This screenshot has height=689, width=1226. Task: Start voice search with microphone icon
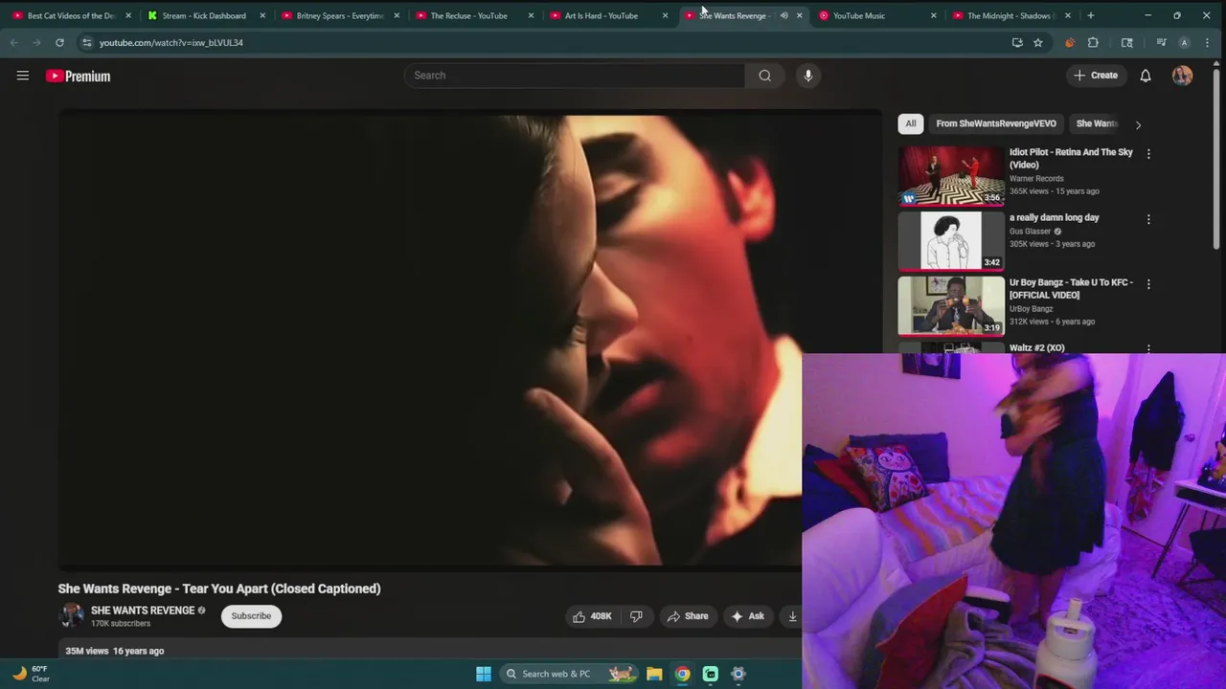(808, 76)
